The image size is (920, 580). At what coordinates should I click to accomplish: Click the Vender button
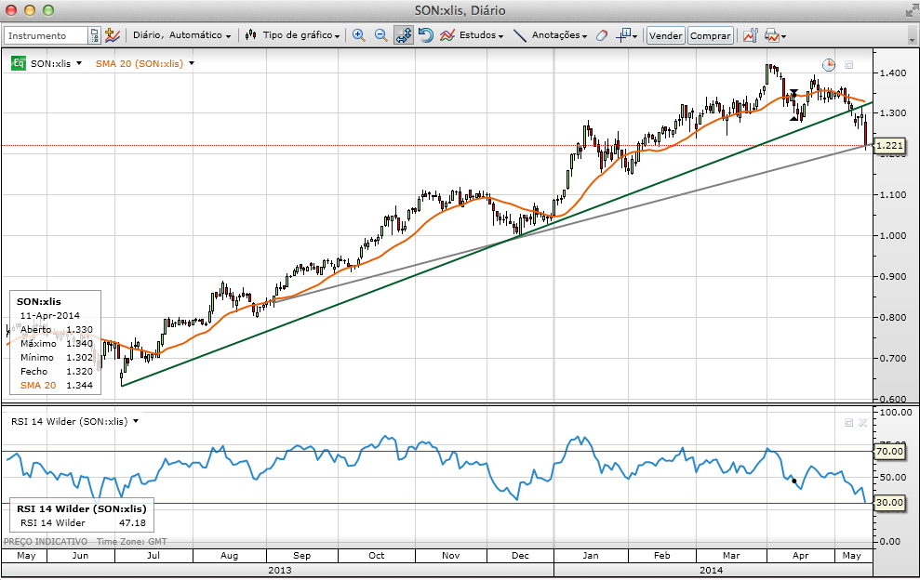tap(665, 35)
